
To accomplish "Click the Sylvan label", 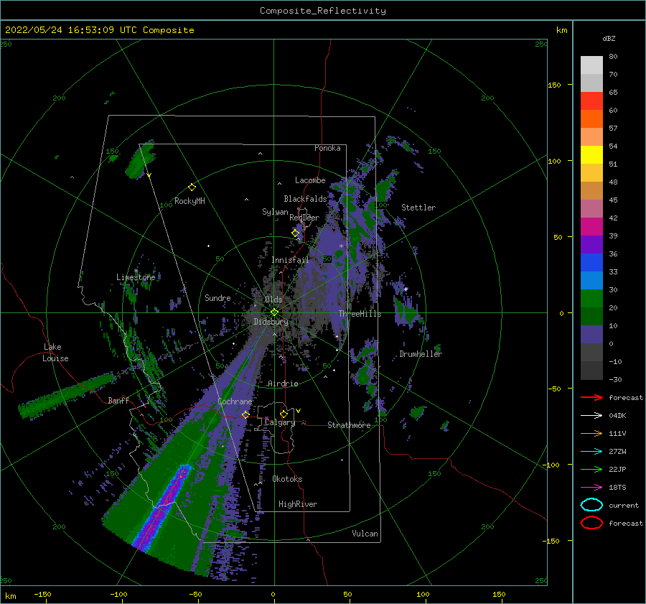I will [275, 212].
